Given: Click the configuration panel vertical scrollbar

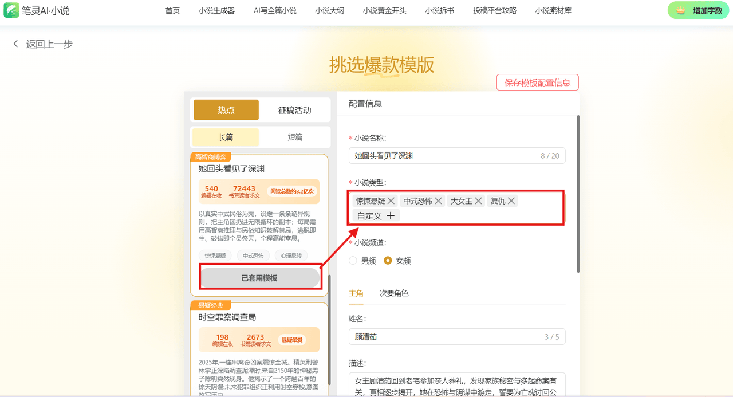Looking at the screenshot, I should pyautogui.click(x=577, y=195).
